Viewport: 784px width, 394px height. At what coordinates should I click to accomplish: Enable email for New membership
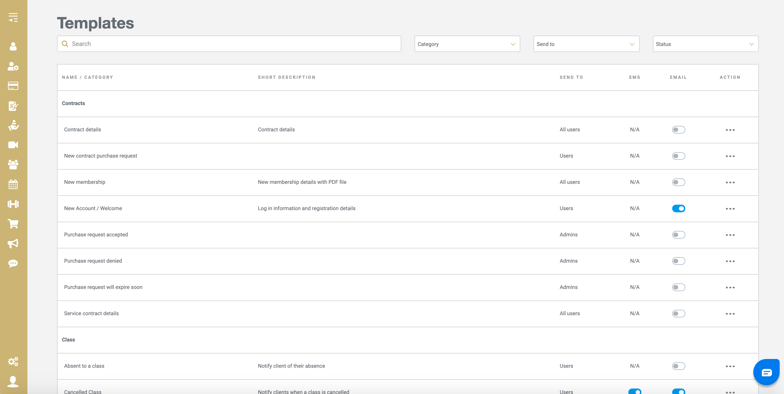point(678,182)
